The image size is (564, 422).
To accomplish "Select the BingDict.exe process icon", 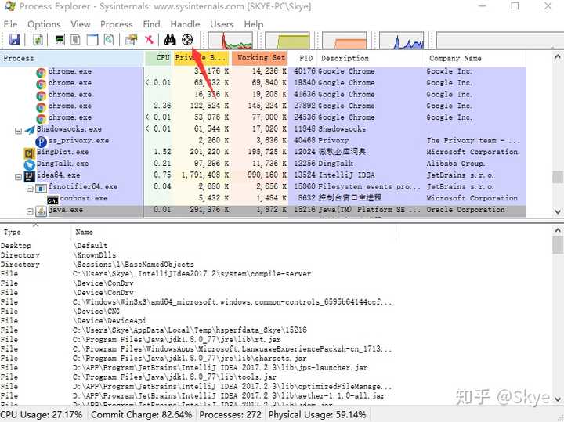I will click(29, 153).
